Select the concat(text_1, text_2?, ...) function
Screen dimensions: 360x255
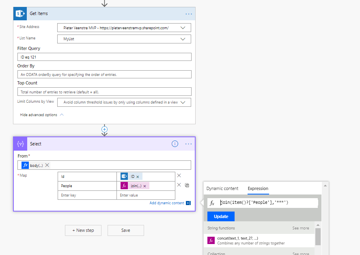point(259,240)
